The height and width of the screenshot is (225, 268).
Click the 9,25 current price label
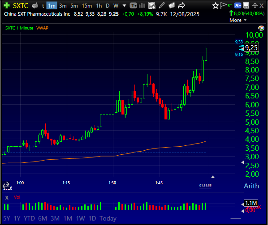point(251,47)
